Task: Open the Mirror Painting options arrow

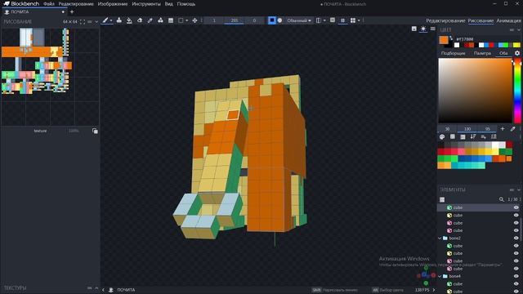Action: (324, 20)
